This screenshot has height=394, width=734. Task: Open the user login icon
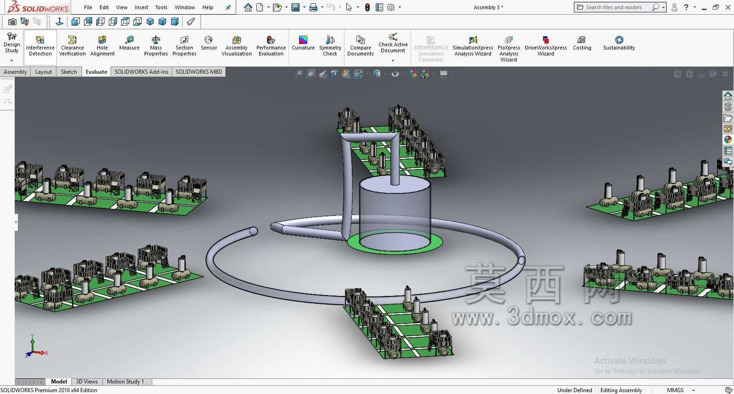[674, 7]
